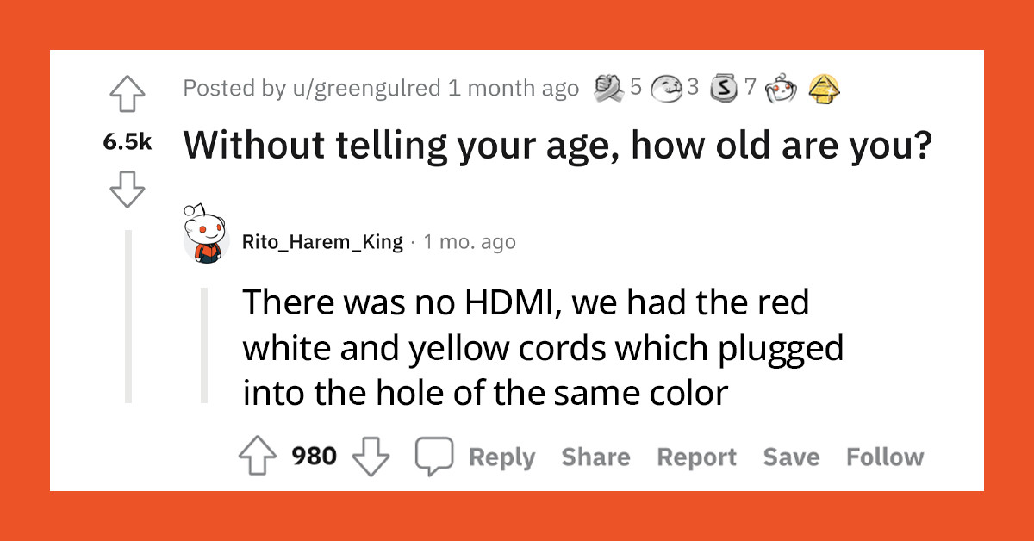Upvote Rito_Harem_King's comment
1034x541 pixels.
click(256, 456)
